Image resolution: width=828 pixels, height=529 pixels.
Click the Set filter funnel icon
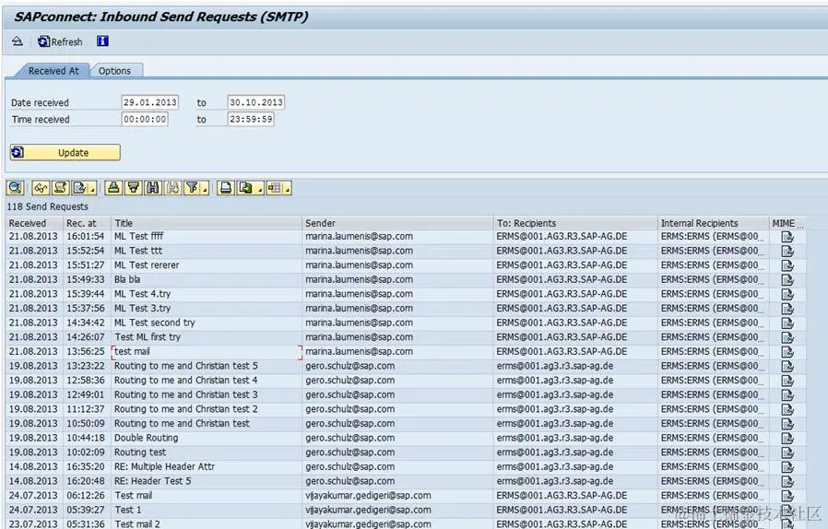tap(192, 188)
